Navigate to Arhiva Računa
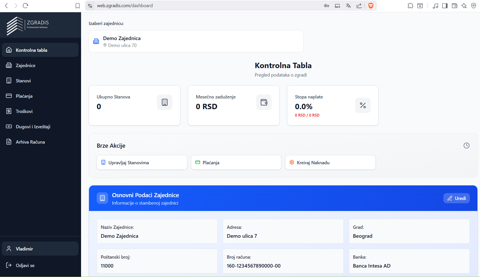This screenshot has width=480, height=277. click(30, 142)
